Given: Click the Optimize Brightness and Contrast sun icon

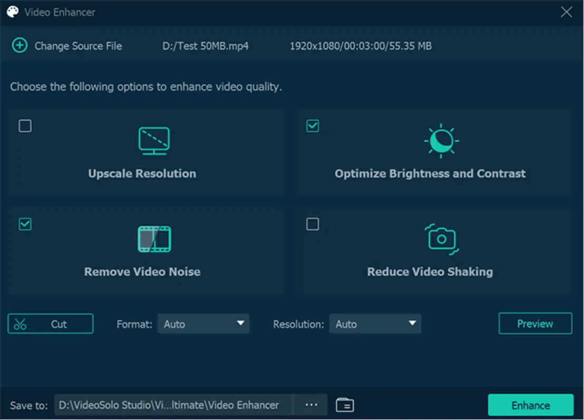Looking at the screenshot, I should [x=441, y=139].
